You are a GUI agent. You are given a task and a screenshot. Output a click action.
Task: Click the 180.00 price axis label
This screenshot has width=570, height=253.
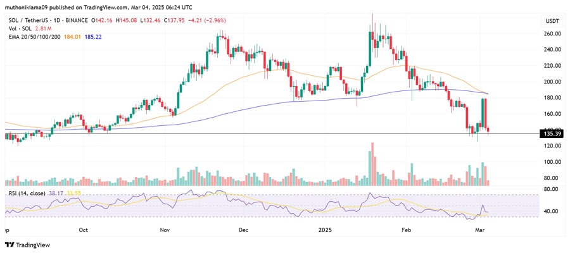(554, 97)
